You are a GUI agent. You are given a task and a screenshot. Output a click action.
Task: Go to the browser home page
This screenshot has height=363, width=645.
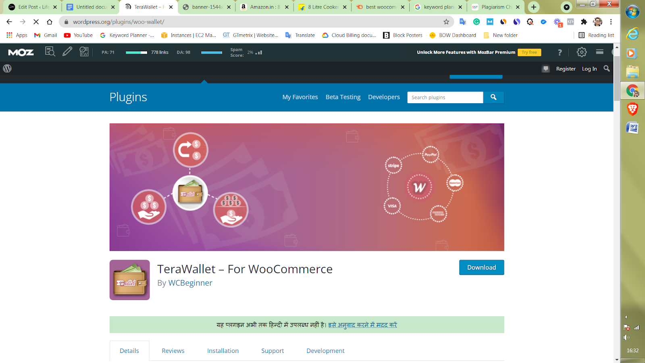coord(50,22)
